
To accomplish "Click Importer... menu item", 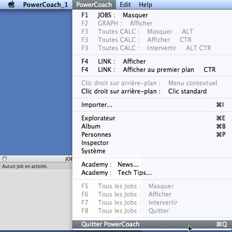I will (x=152, y=105).
